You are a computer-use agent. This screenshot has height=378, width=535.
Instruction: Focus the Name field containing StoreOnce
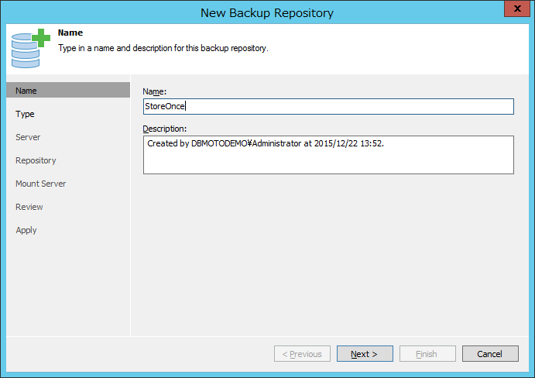328,107
